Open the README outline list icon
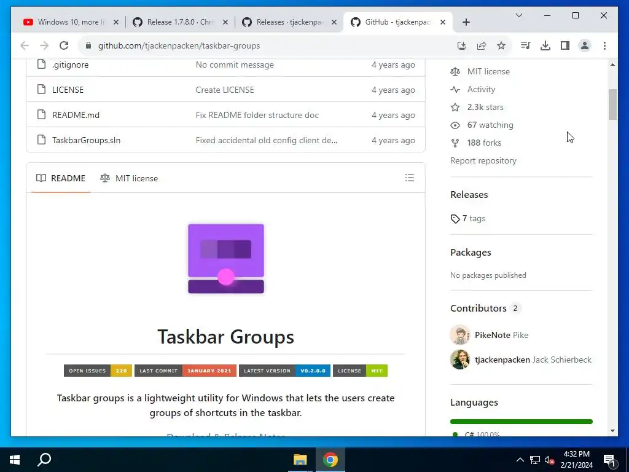Viewport: 629px width, 472px height. pos(410,178)
